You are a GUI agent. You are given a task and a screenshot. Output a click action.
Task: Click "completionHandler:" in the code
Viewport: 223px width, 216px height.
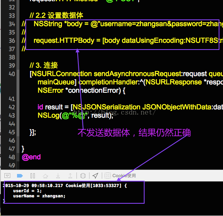[x=109, y=82]
